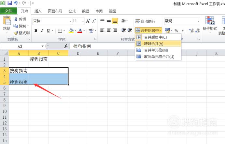Switch to the 公式 tab
The width and height of the screenshot is (225, 144).
click(x=72, y=11)
